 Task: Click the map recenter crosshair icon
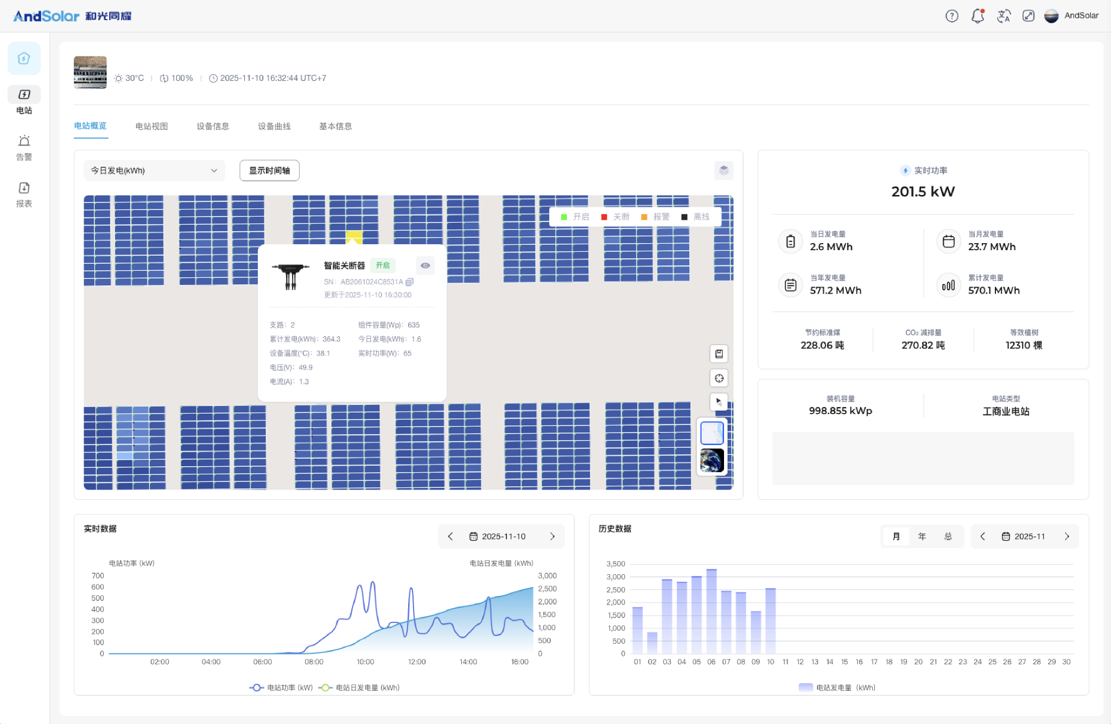[719, 378]
